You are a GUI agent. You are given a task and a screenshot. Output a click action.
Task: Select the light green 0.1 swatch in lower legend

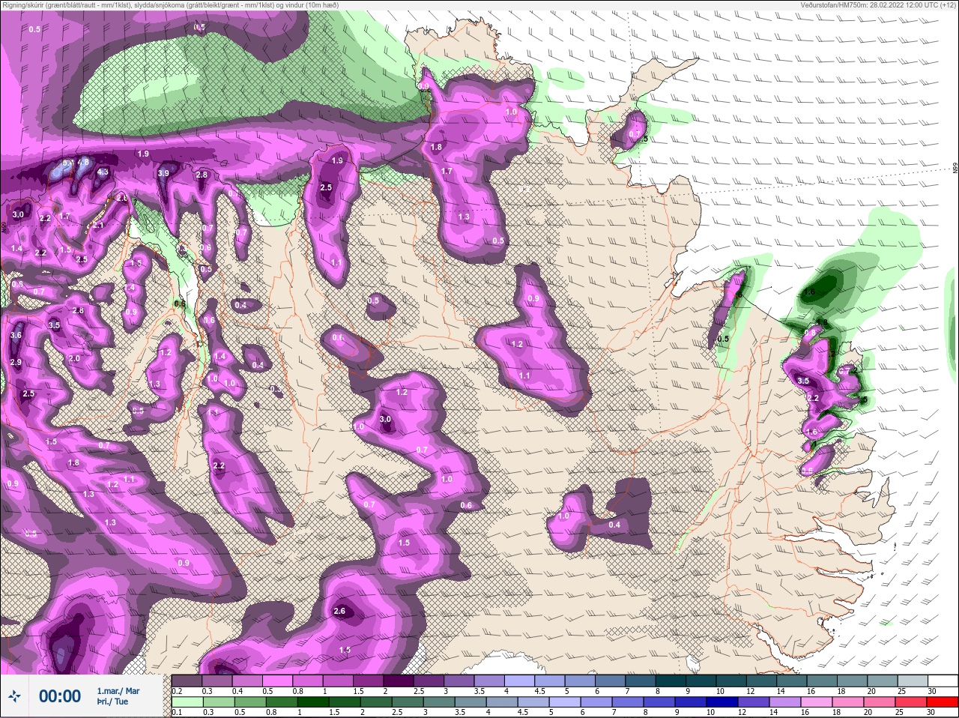(x=187, y=702)
